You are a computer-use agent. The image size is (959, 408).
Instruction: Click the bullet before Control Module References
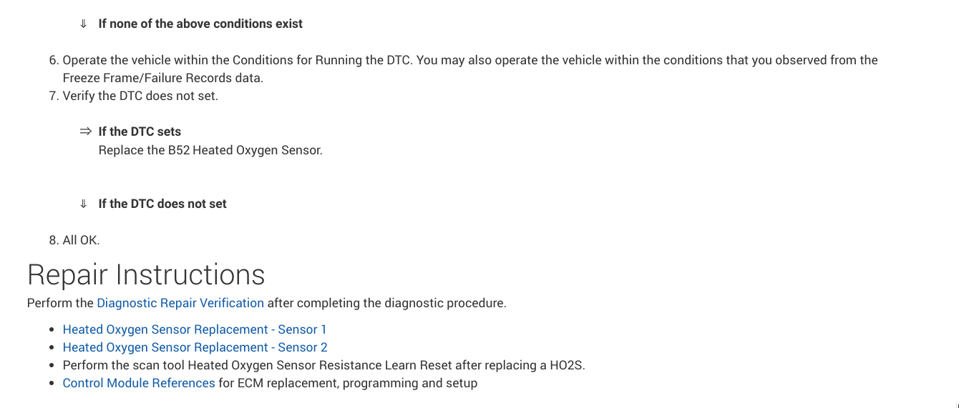pos(52,384)
